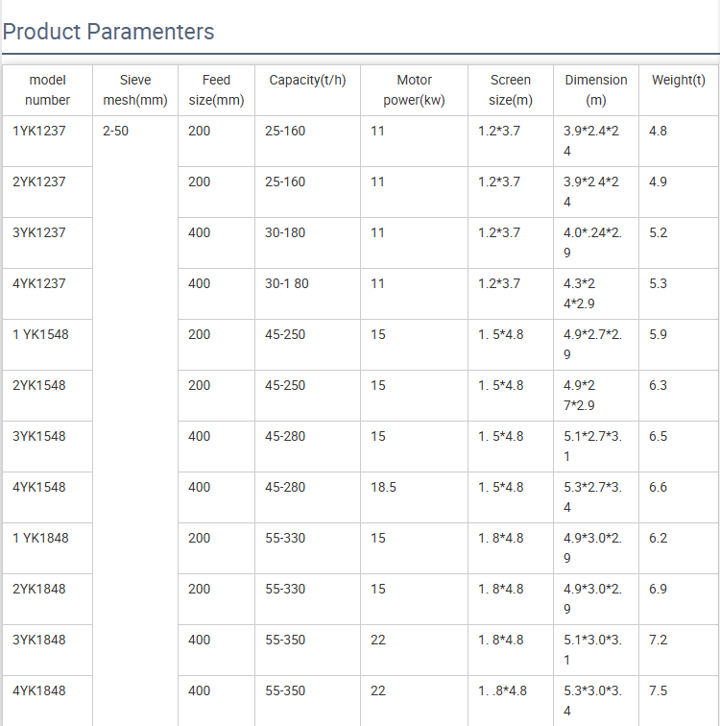Image resolution: width=720 pixels, height=726 pixels.
Task: Select the Dimension (m) column header
Action: pos(596,89)
